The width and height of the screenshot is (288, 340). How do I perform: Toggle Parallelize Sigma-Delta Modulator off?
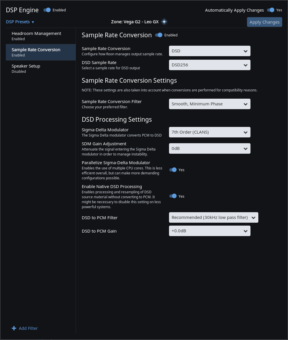pyautogui.click(x=173, y=170)
